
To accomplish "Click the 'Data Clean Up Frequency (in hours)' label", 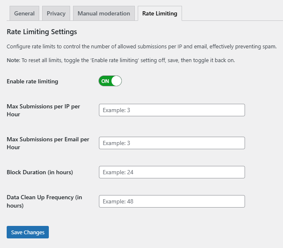I will pos(44,201).
